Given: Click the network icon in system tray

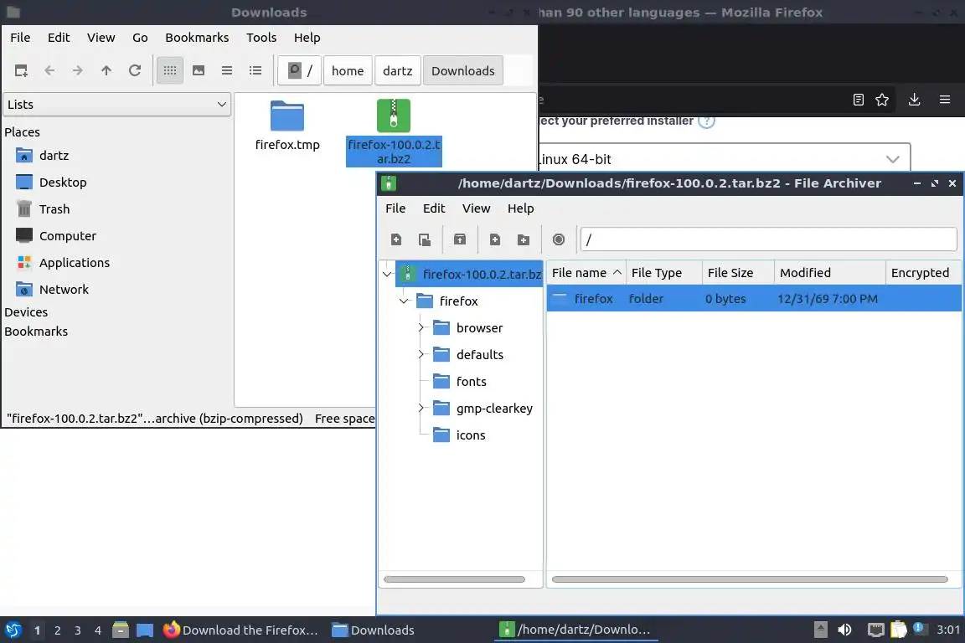Looking at the screenshot, I should [875, 630].
